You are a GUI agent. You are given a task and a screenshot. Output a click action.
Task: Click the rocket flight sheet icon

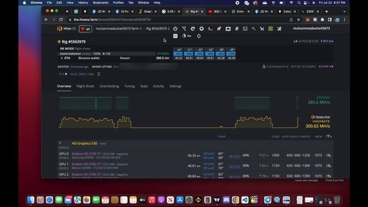(x=218, y=29)
